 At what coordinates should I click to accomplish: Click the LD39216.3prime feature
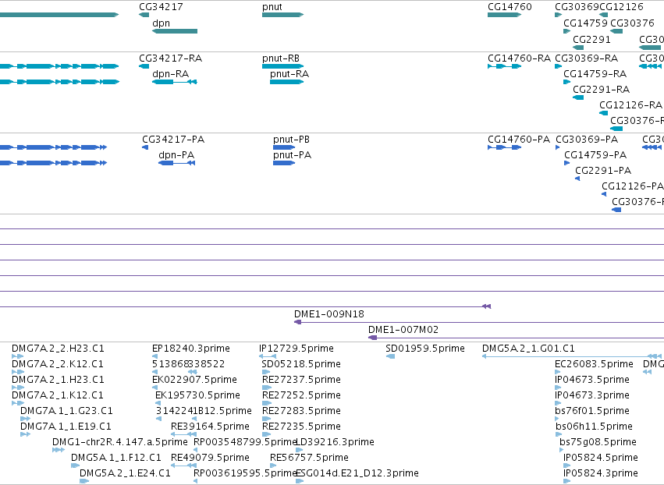[x=300, y=450]
